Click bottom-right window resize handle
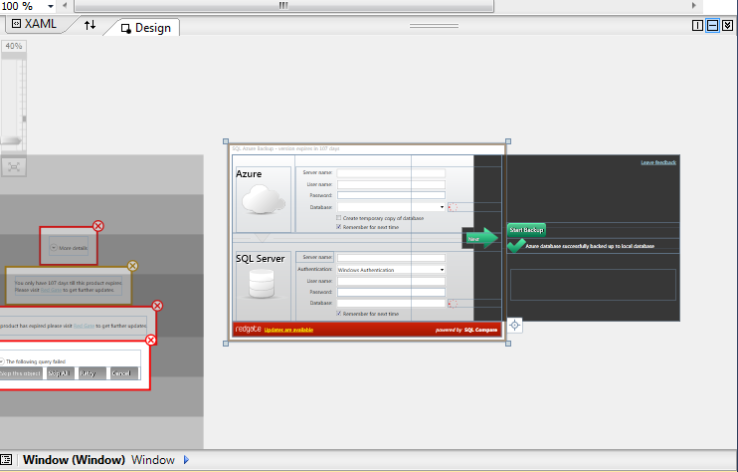The image size is (738, 472). tap(508, 344)
